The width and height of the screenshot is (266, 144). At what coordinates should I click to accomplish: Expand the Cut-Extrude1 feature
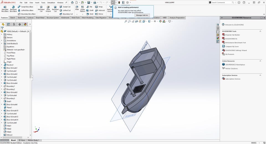[x=2, y=71]
